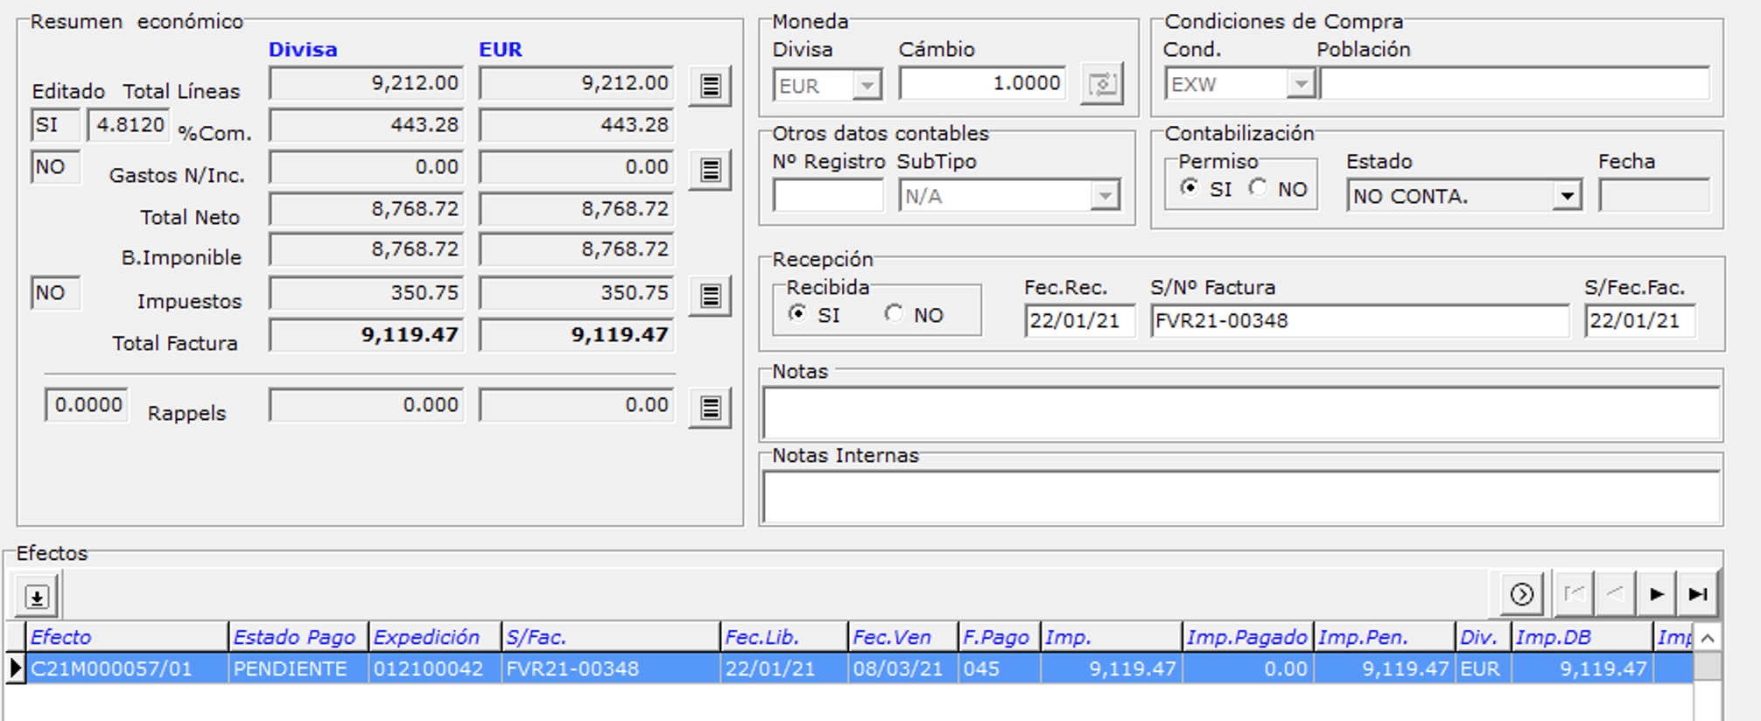This screenshot has height=721, width=1761.
Task: Select effect row C21M000057/01
Action: coord(112,669)
